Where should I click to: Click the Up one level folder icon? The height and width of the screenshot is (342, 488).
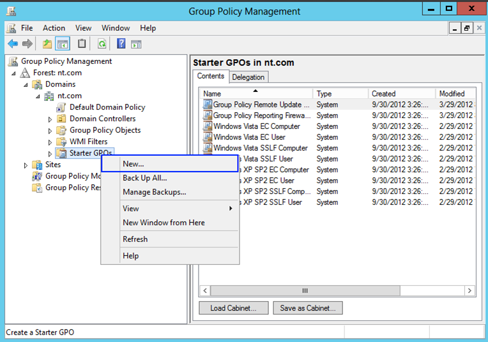coord(47,44)
